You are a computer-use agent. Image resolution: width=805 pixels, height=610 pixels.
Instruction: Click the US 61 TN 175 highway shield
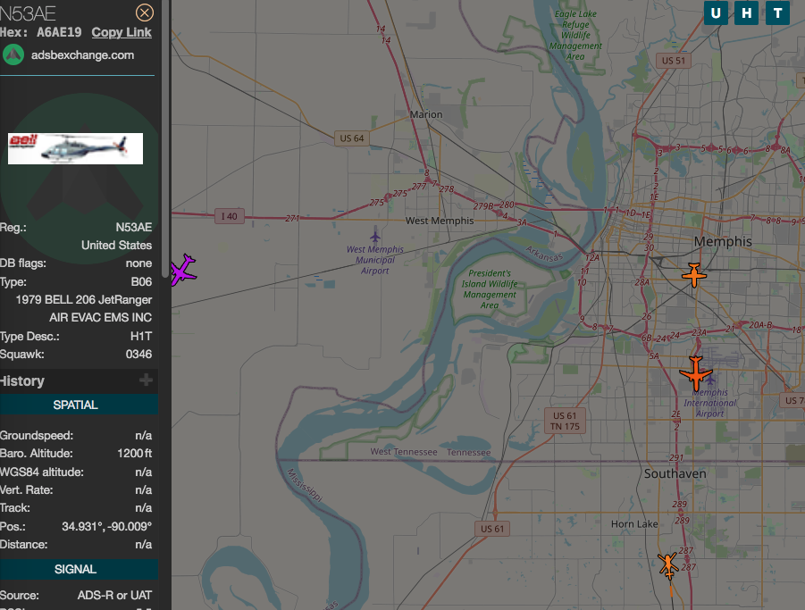pos(565,422)
